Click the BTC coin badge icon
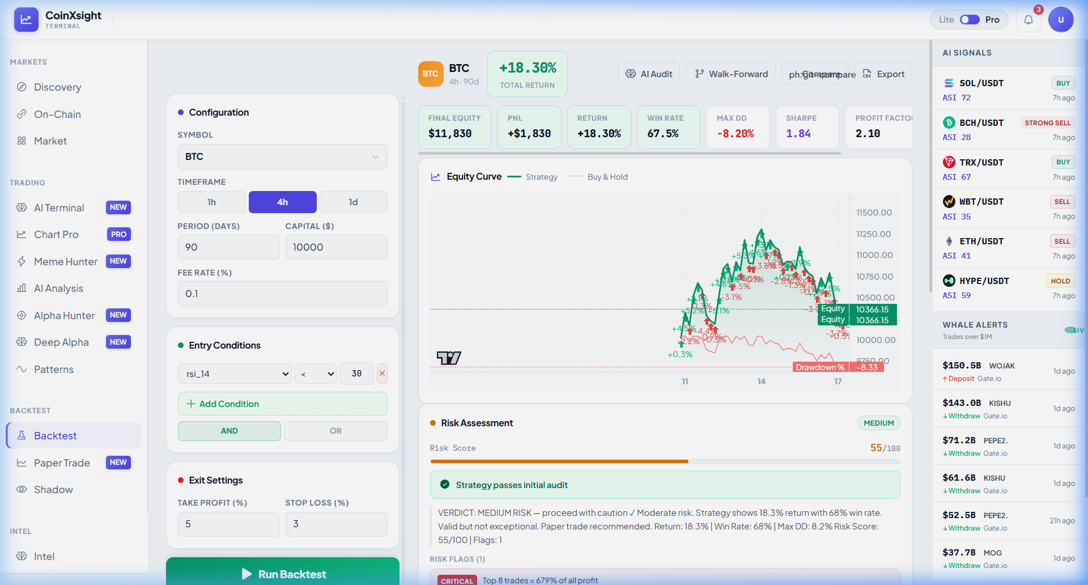Screen dimensions: 1088x585 (431, 74)
